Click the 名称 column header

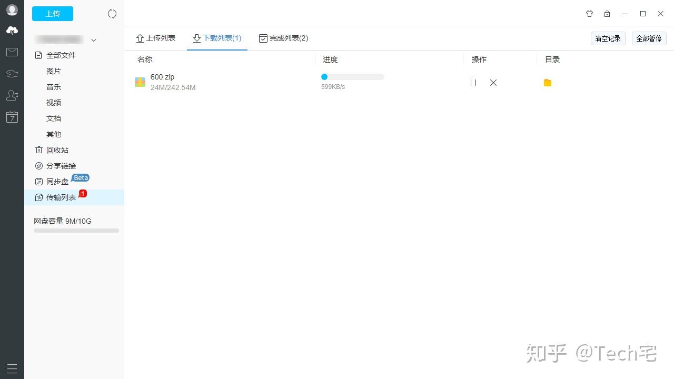pos(145,59)
